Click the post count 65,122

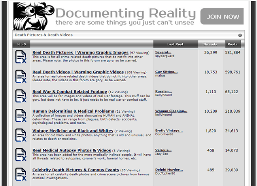tap(231, 92)
